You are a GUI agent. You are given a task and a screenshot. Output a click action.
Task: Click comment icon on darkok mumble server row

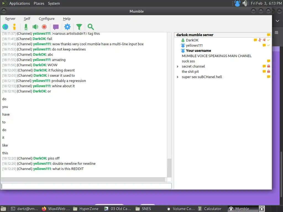click(x=269, y=35)
